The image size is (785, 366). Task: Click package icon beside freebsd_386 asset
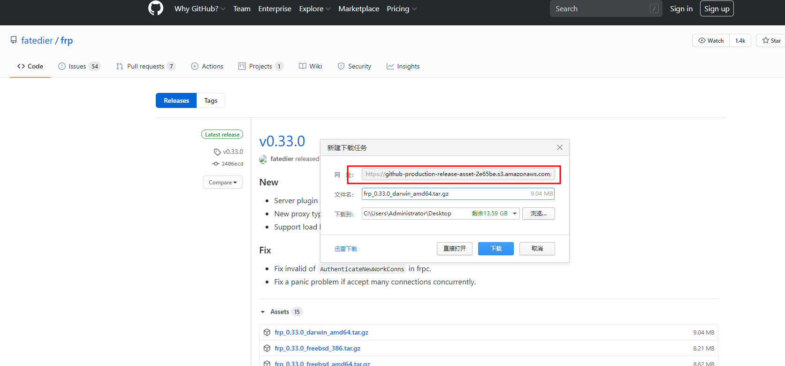pos(267,348)
